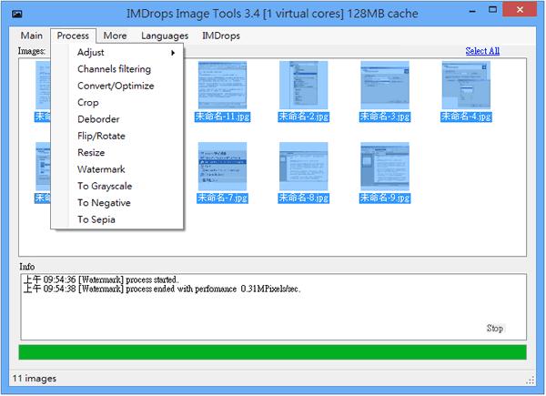Apply To Negative option

(117, 203)
